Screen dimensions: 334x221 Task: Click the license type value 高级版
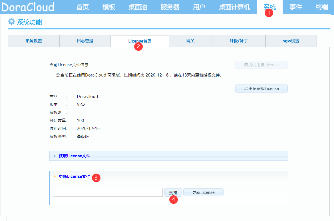coord(83,136)
